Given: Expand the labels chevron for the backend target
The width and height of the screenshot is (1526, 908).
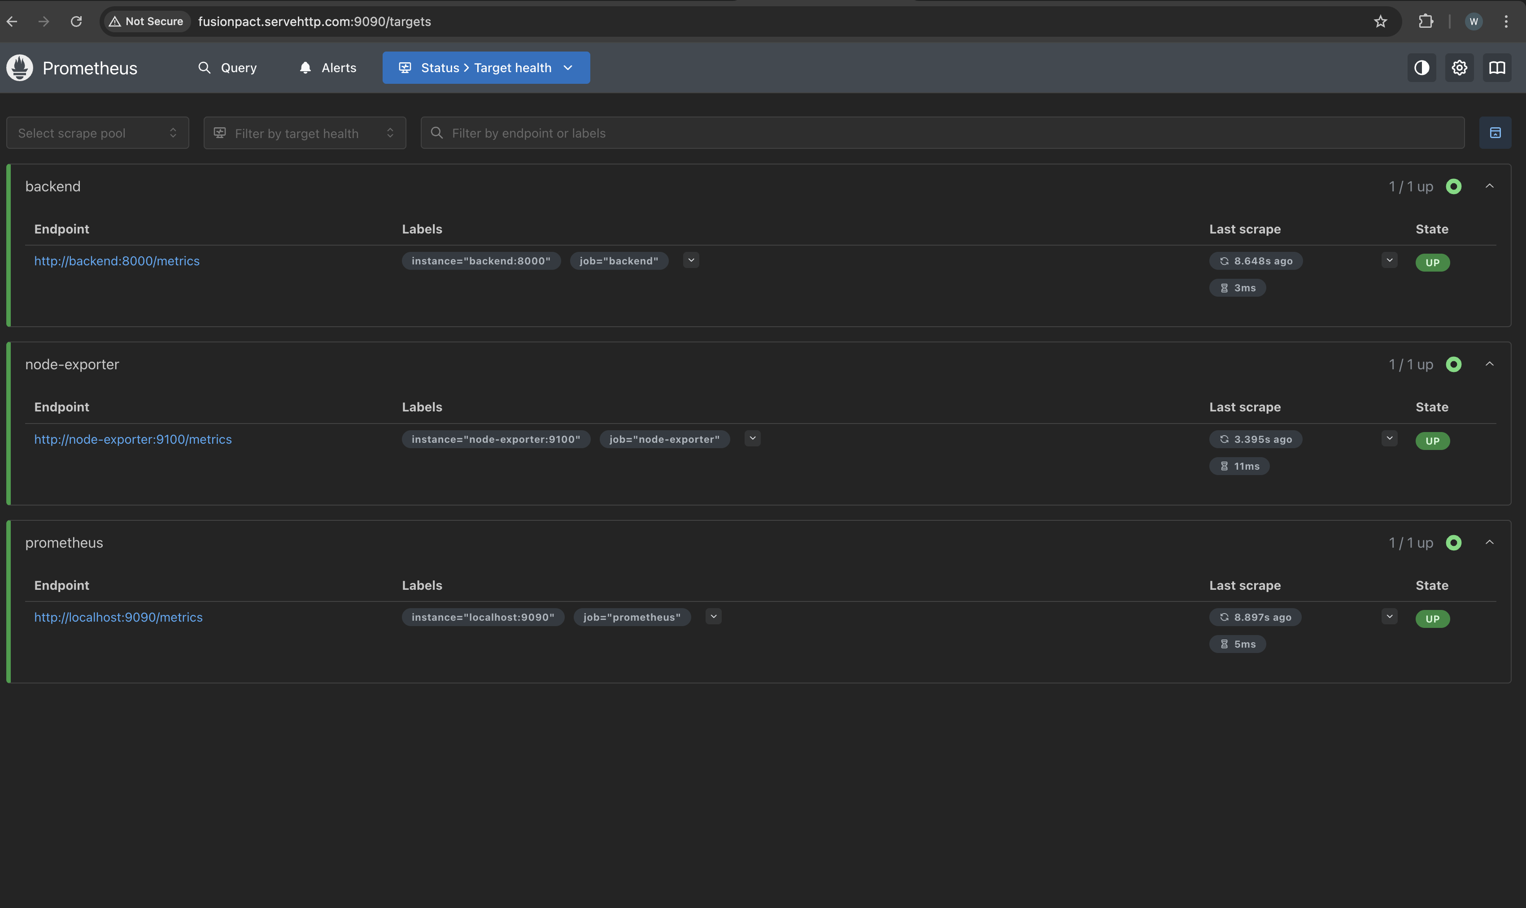Looking at the screenshot, I should [691, 260].
